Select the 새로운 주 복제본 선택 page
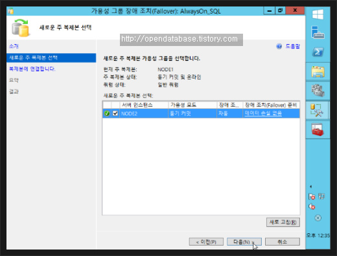 [x=51, y=58]
